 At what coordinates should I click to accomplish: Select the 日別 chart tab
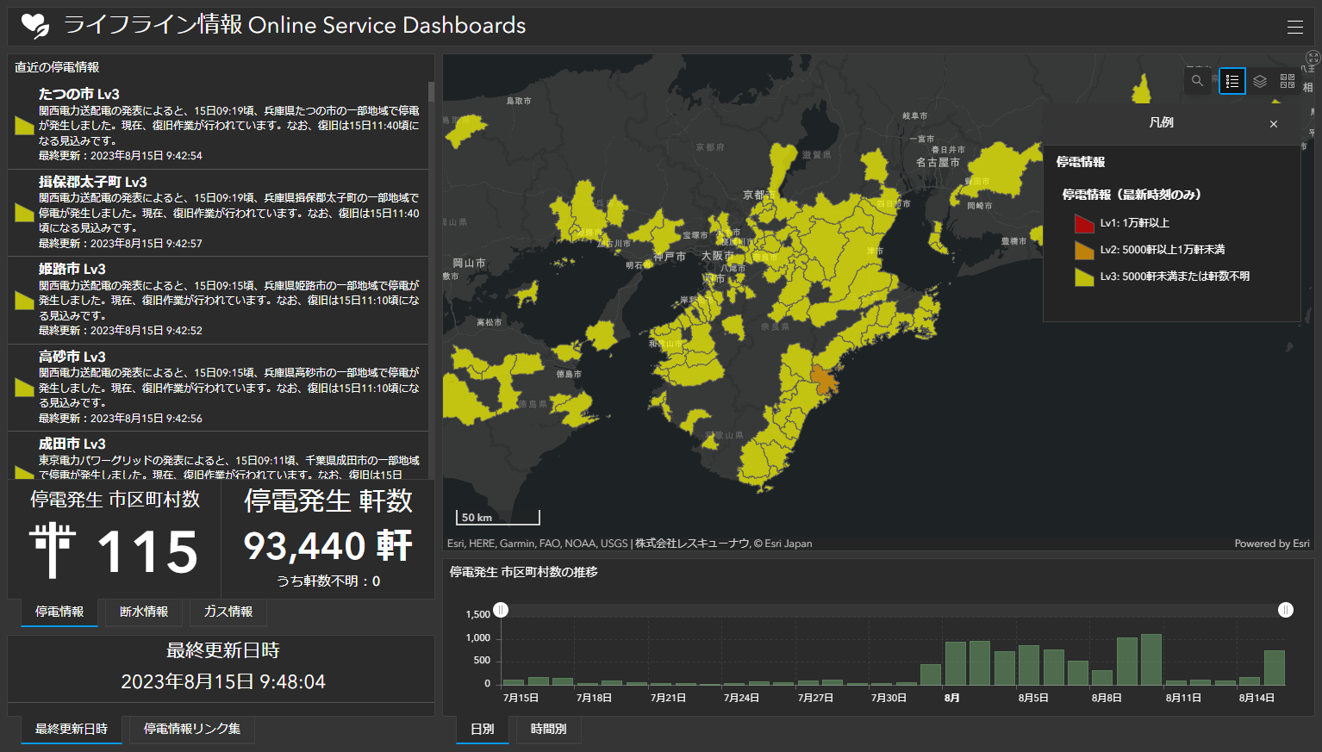(483, 729)
